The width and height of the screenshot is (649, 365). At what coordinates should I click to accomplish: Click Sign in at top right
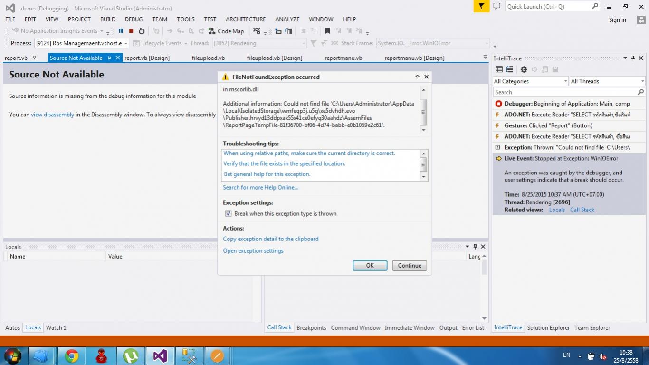click(x=617, y=20)
